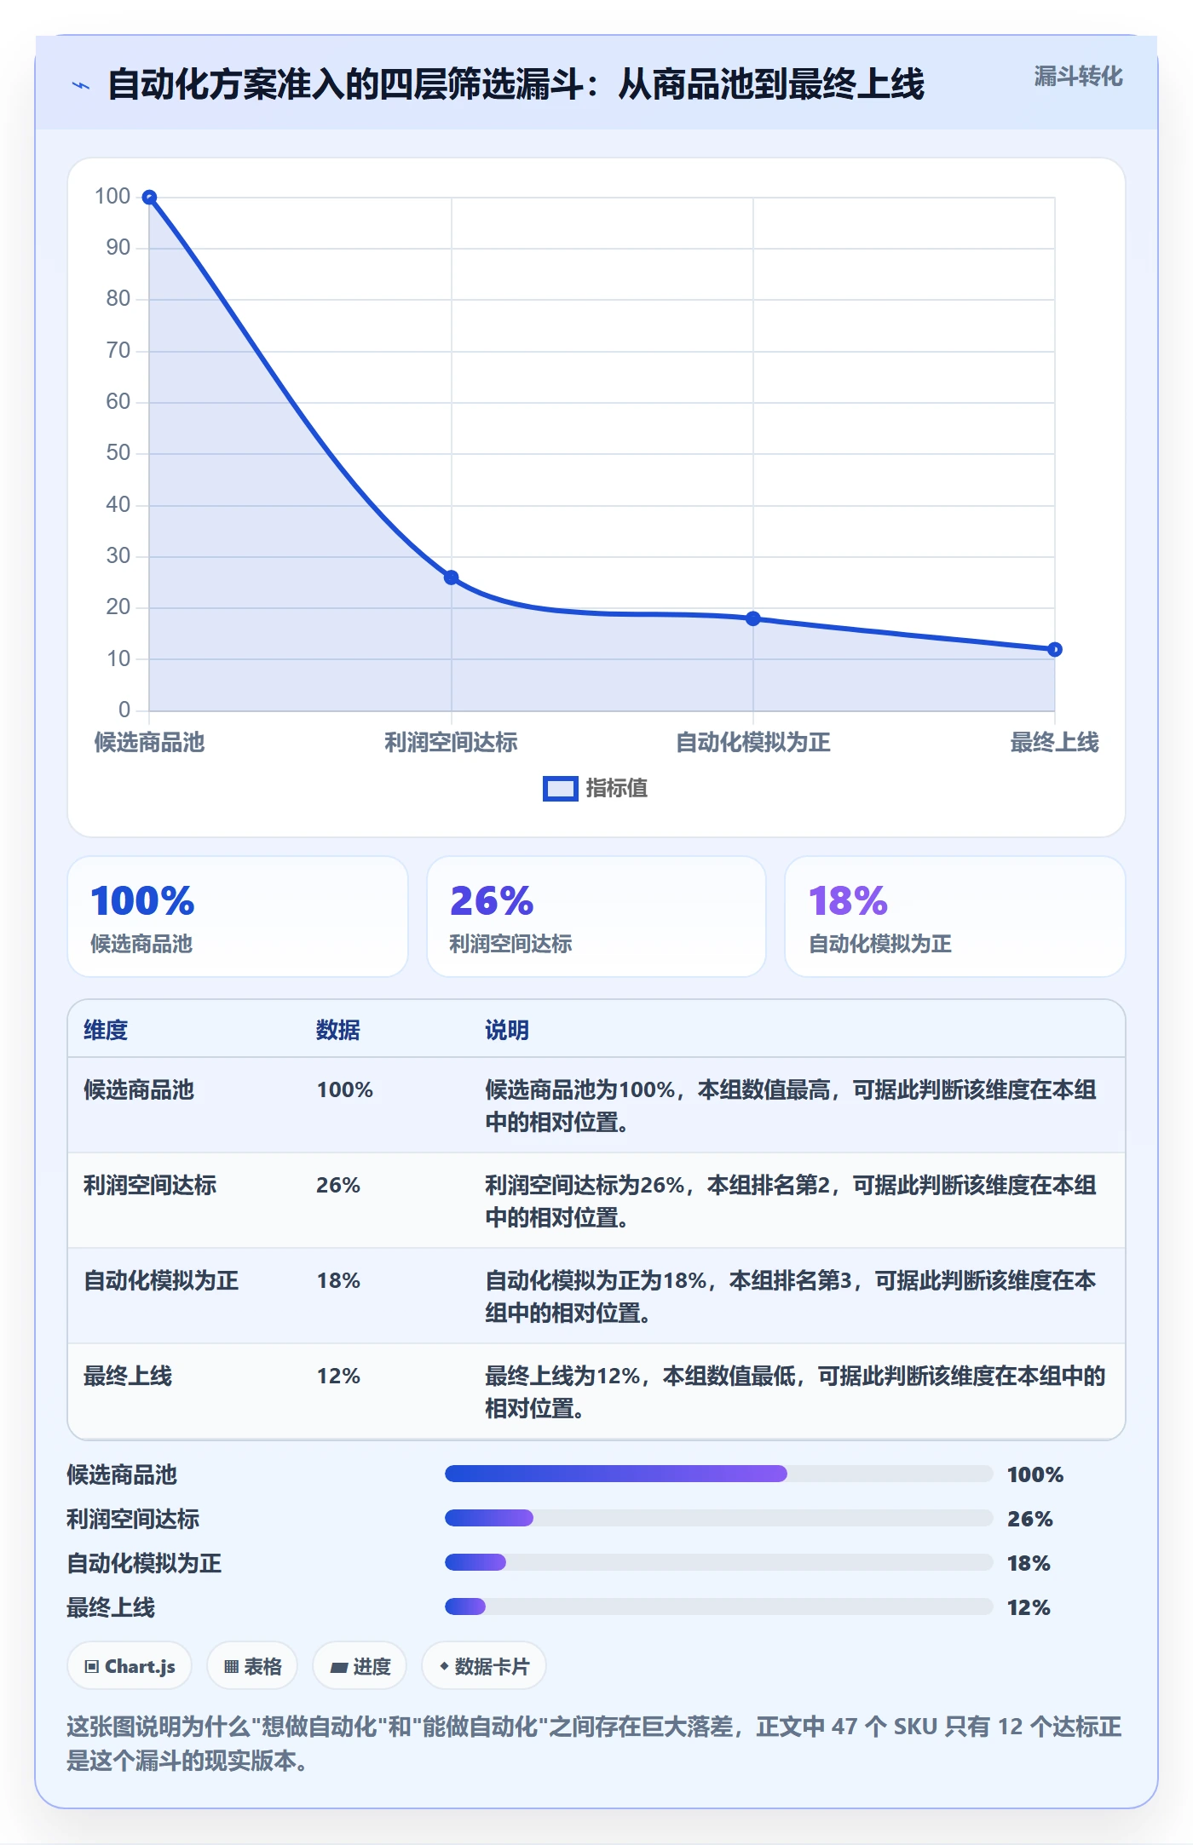Click the grid icon in 表格 chip

[231, 1667]
